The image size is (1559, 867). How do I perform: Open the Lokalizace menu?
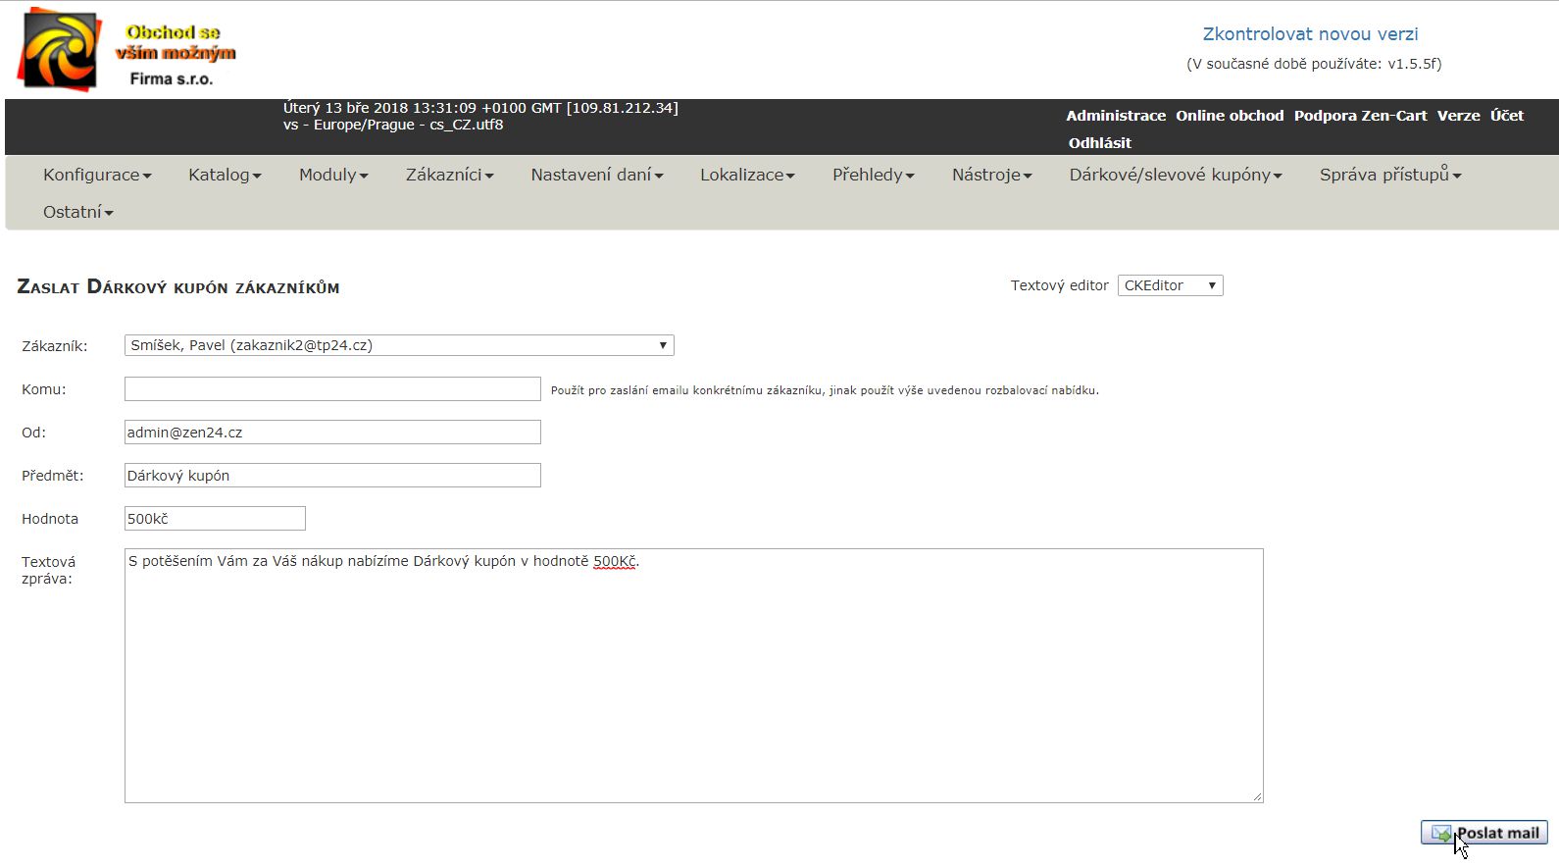pos(747,175)
